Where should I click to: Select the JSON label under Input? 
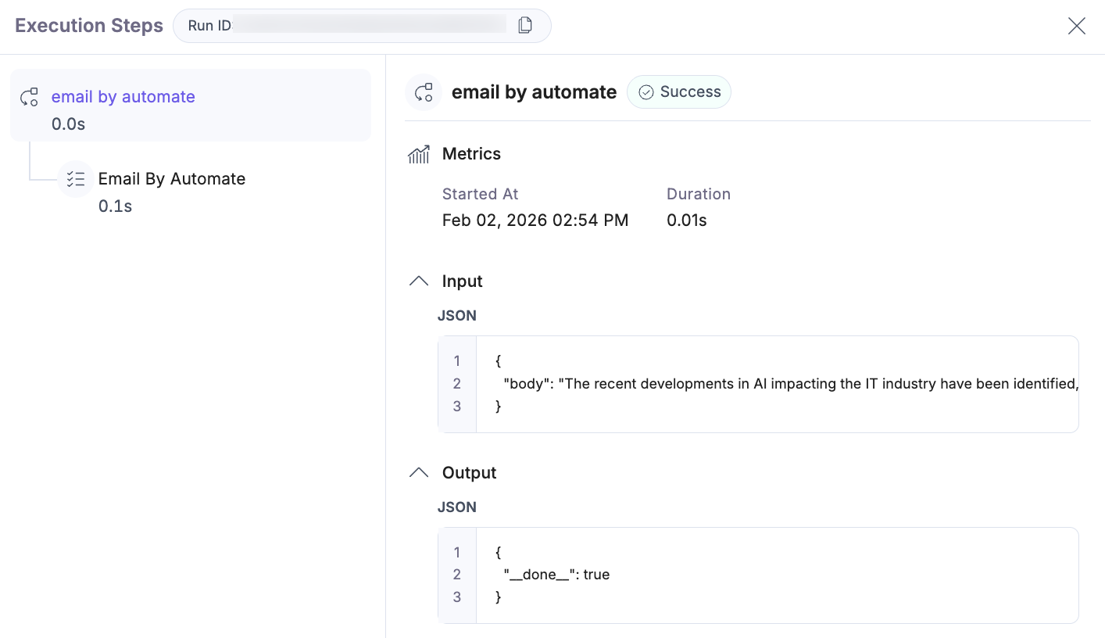[x=457, y=315]
